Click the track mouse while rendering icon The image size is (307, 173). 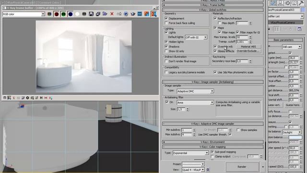[126, 14]
